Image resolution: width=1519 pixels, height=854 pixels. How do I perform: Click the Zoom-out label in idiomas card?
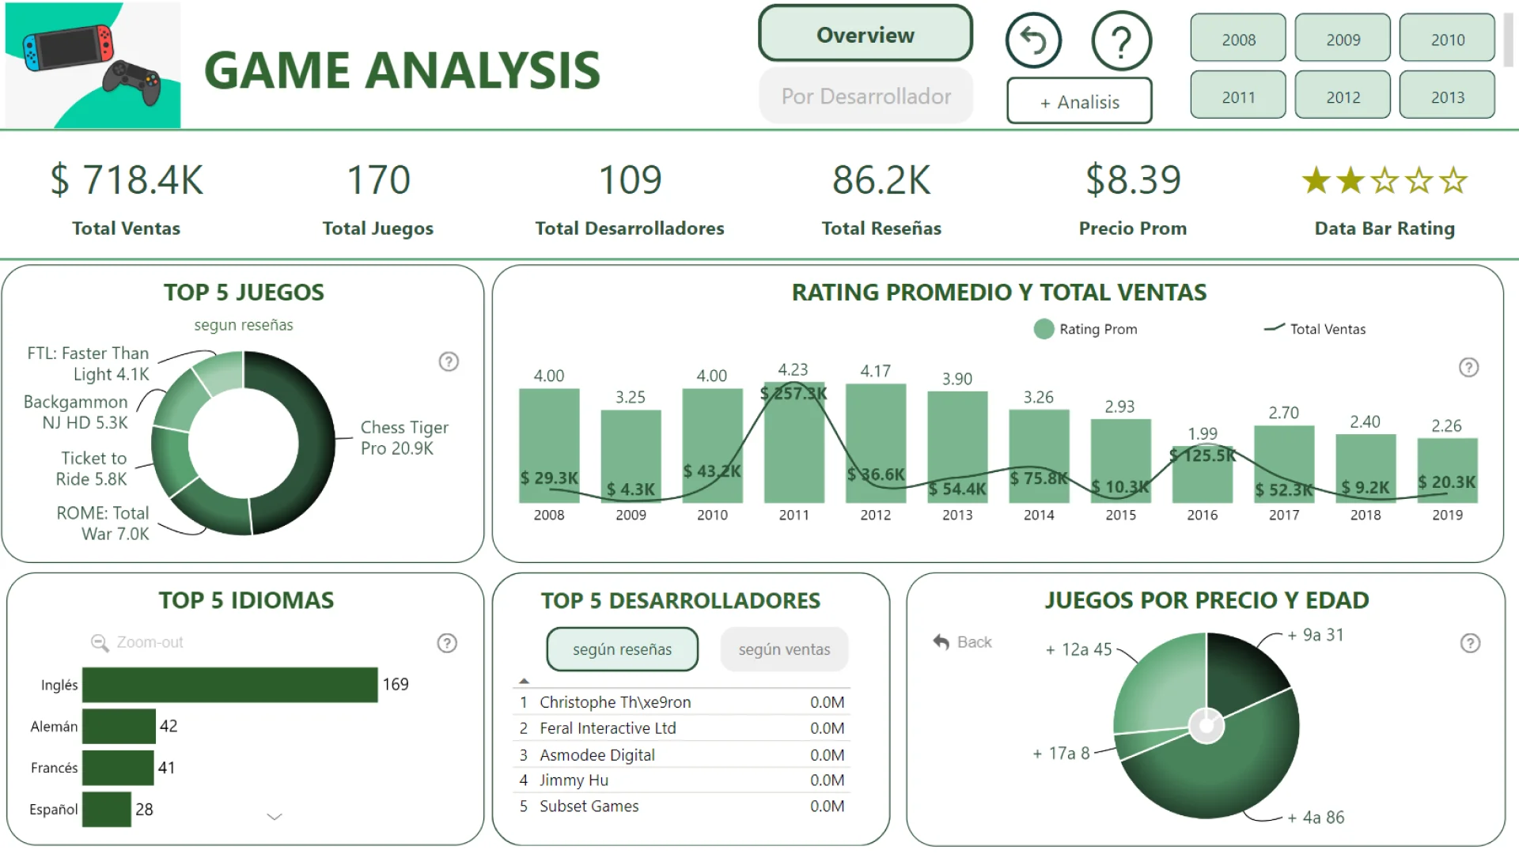pos(150,642)
